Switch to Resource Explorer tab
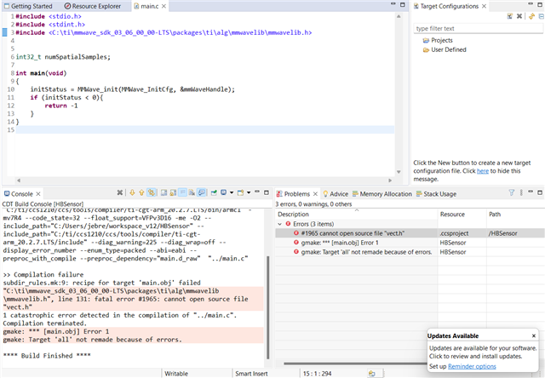The width and height of the screenshot is (545, 378). (93, 6)
